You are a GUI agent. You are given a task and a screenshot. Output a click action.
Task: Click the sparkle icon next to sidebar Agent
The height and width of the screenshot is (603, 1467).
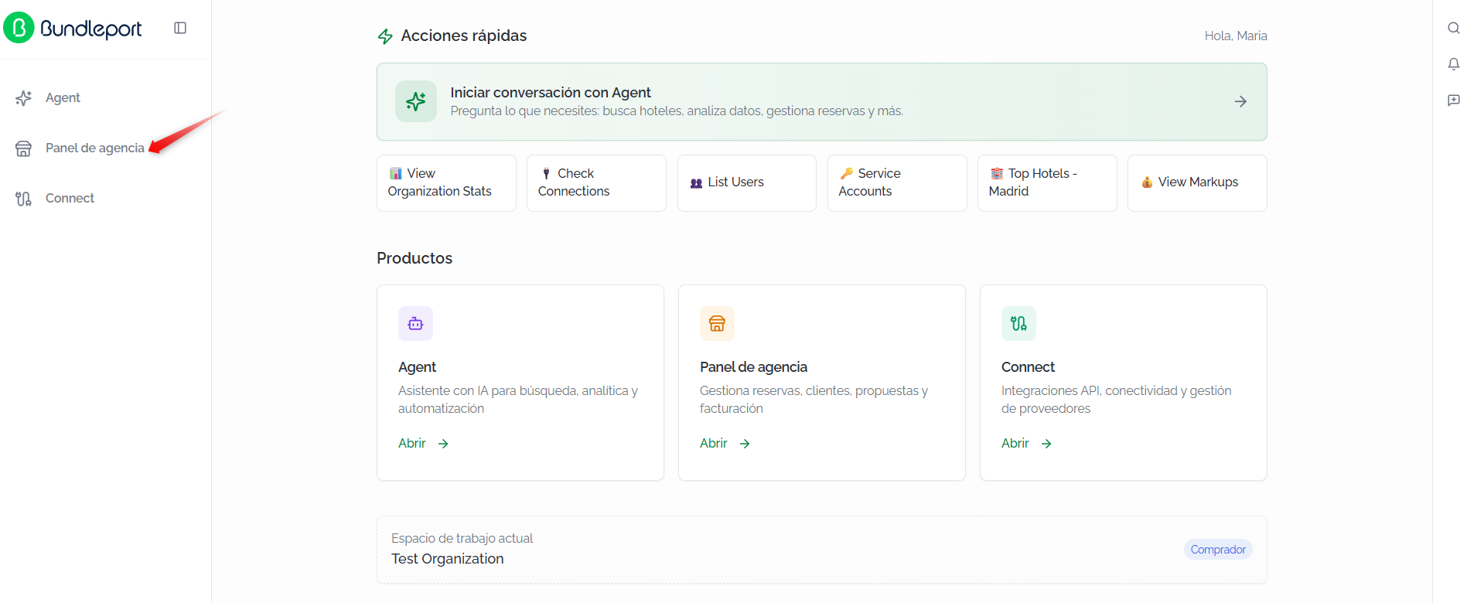pos(24,98)
